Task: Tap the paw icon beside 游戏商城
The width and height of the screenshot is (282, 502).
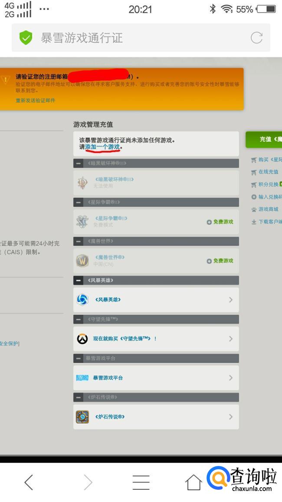Action: pyautogui.click(x=254, y=209)
